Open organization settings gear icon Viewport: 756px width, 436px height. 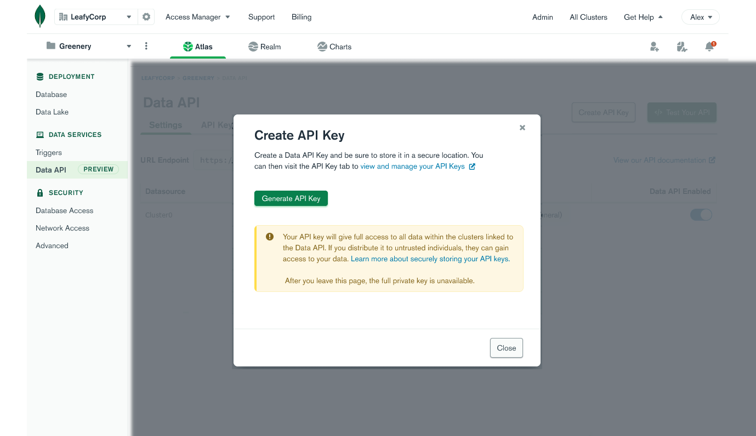pos(146,17)
